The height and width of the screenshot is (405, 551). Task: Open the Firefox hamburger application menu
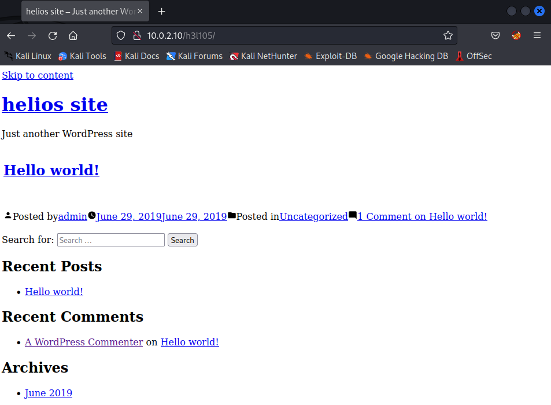pos(537,36)
